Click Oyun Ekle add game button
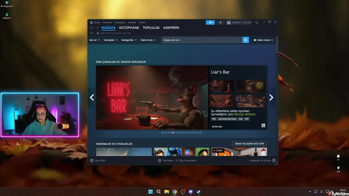Viewport: 349px width, 196px height. [x=98, y=161]
